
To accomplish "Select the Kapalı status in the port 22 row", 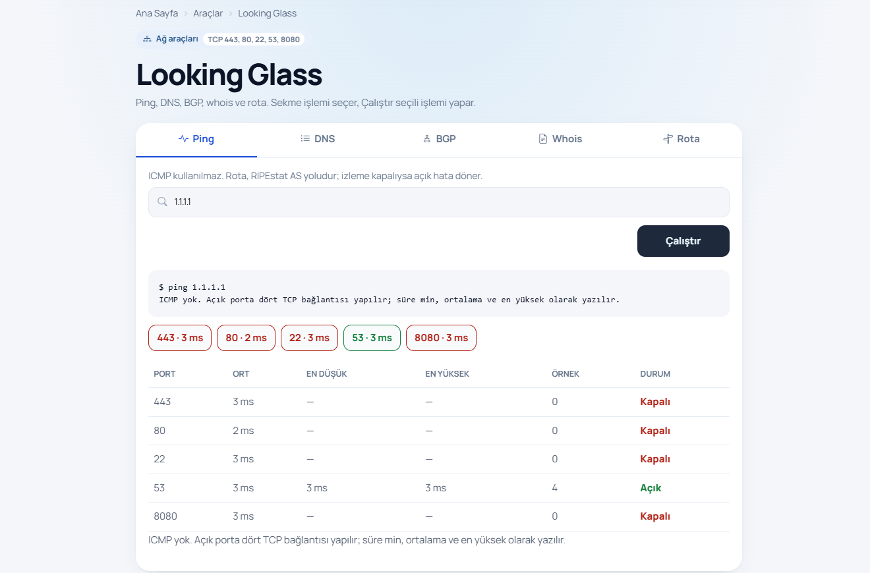I will coord(655,459).
